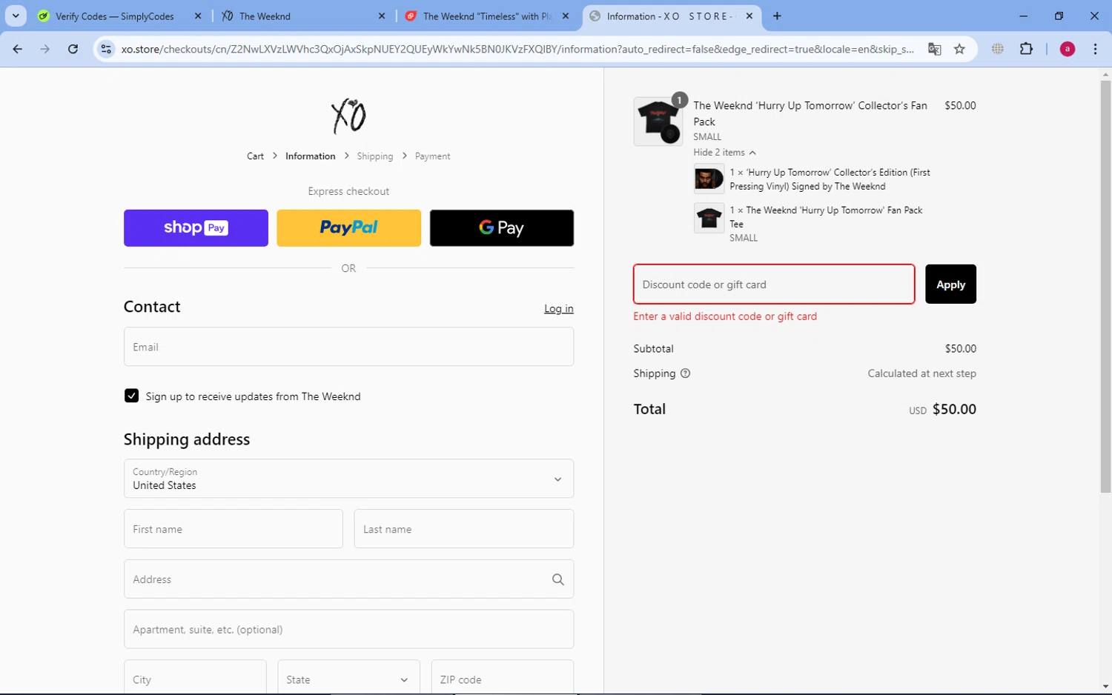This screenshot has width=1112, height=695.
Task: Apply the discount code
Action: click(x=950, y=285)
